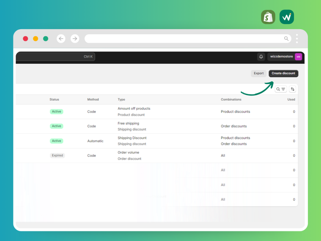This screenshot has height=241, width=321.
Task: Click the green W logo
Action: (287, 17)
